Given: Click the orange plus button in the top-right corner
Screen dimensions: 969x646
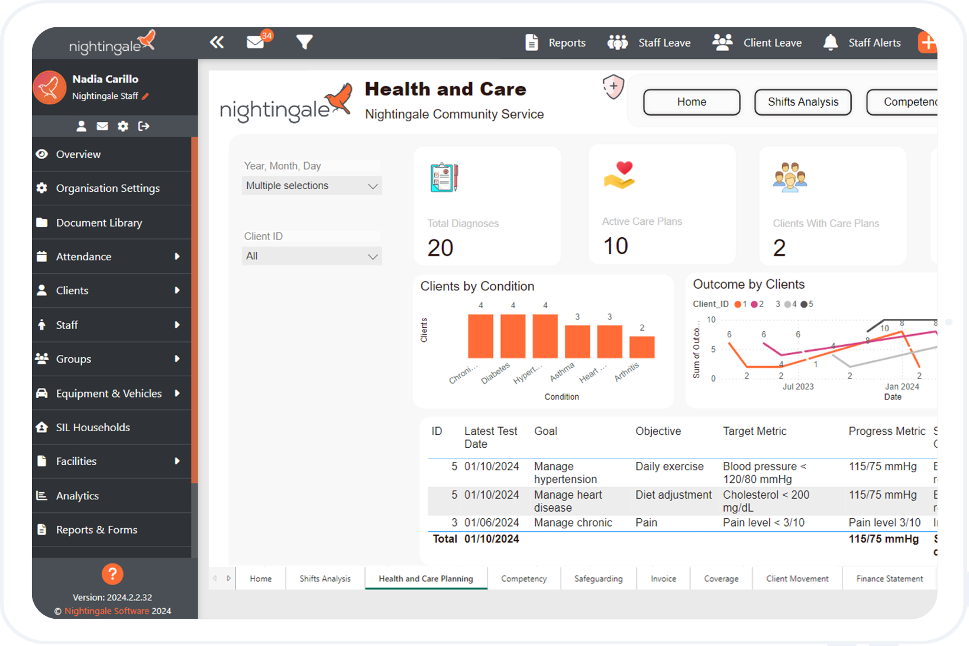Looking at the screenshot, I should click(928, 42).
